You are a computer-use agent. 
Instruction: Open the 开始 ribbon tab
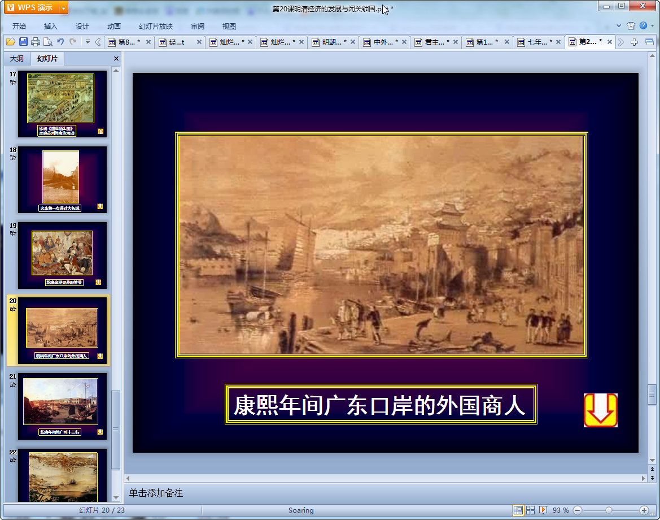coord(19,26)
